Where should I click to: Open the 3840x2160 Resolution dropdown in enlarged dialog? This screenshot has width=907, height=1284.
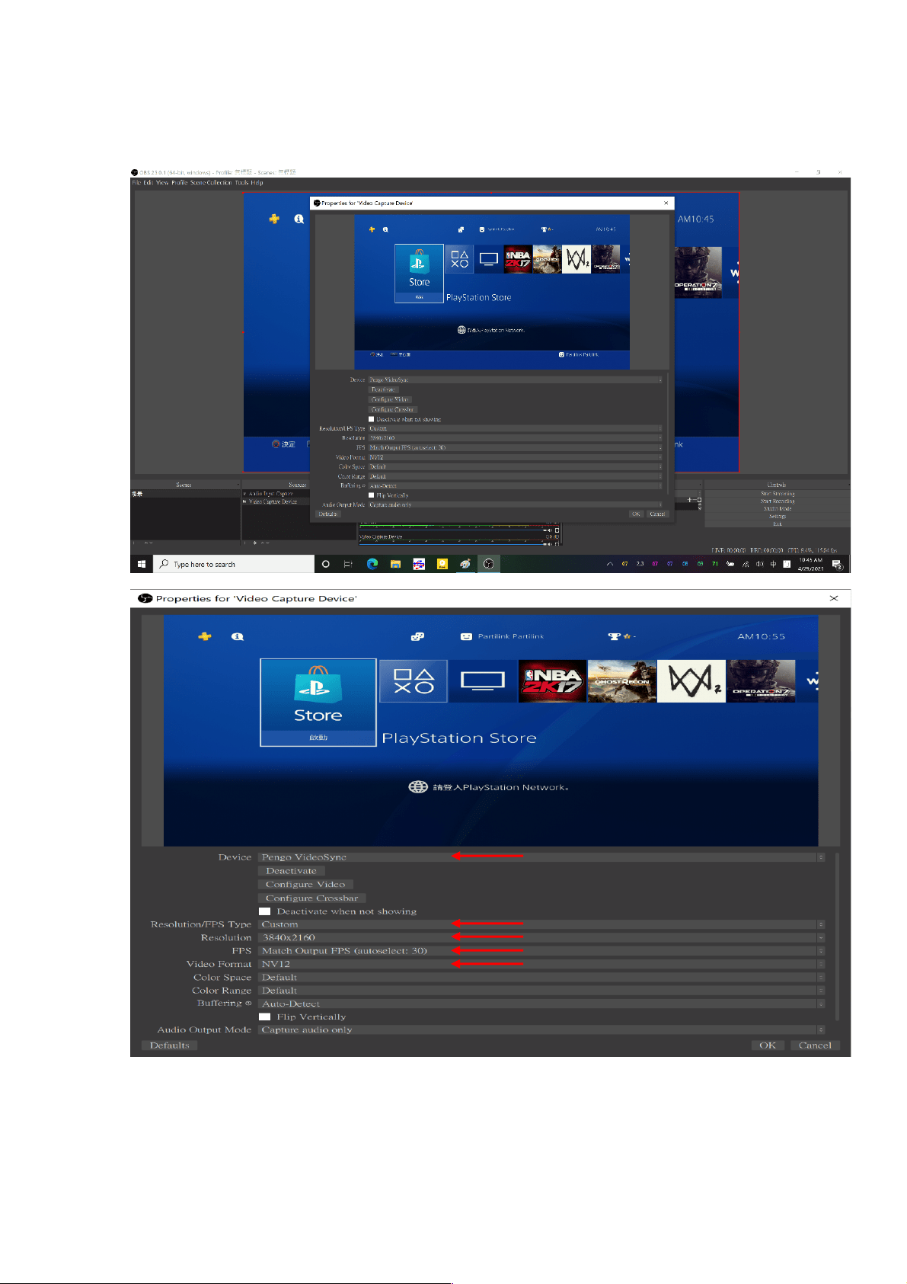click(x=541, y=937)
